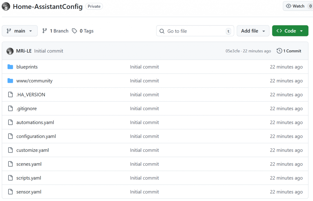Viewport: 313px width, 201px height.
Task: Open the configuration.yaml file
Action: tap(36, 136)
